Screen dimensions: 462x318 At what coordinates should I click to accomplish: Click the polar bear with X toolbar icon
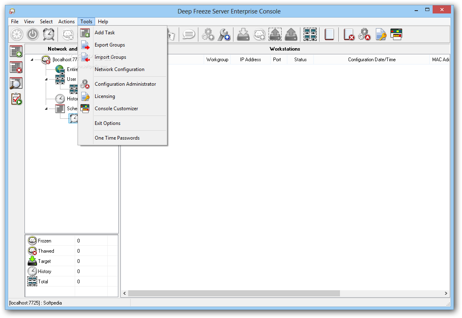(68, 34)
